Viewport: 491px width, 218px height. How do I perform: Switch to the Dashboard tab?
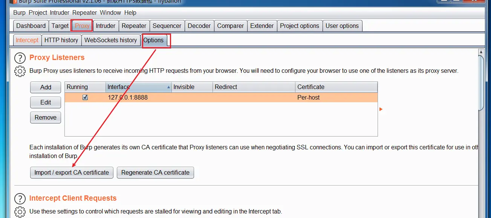click(x=31, y=26)
